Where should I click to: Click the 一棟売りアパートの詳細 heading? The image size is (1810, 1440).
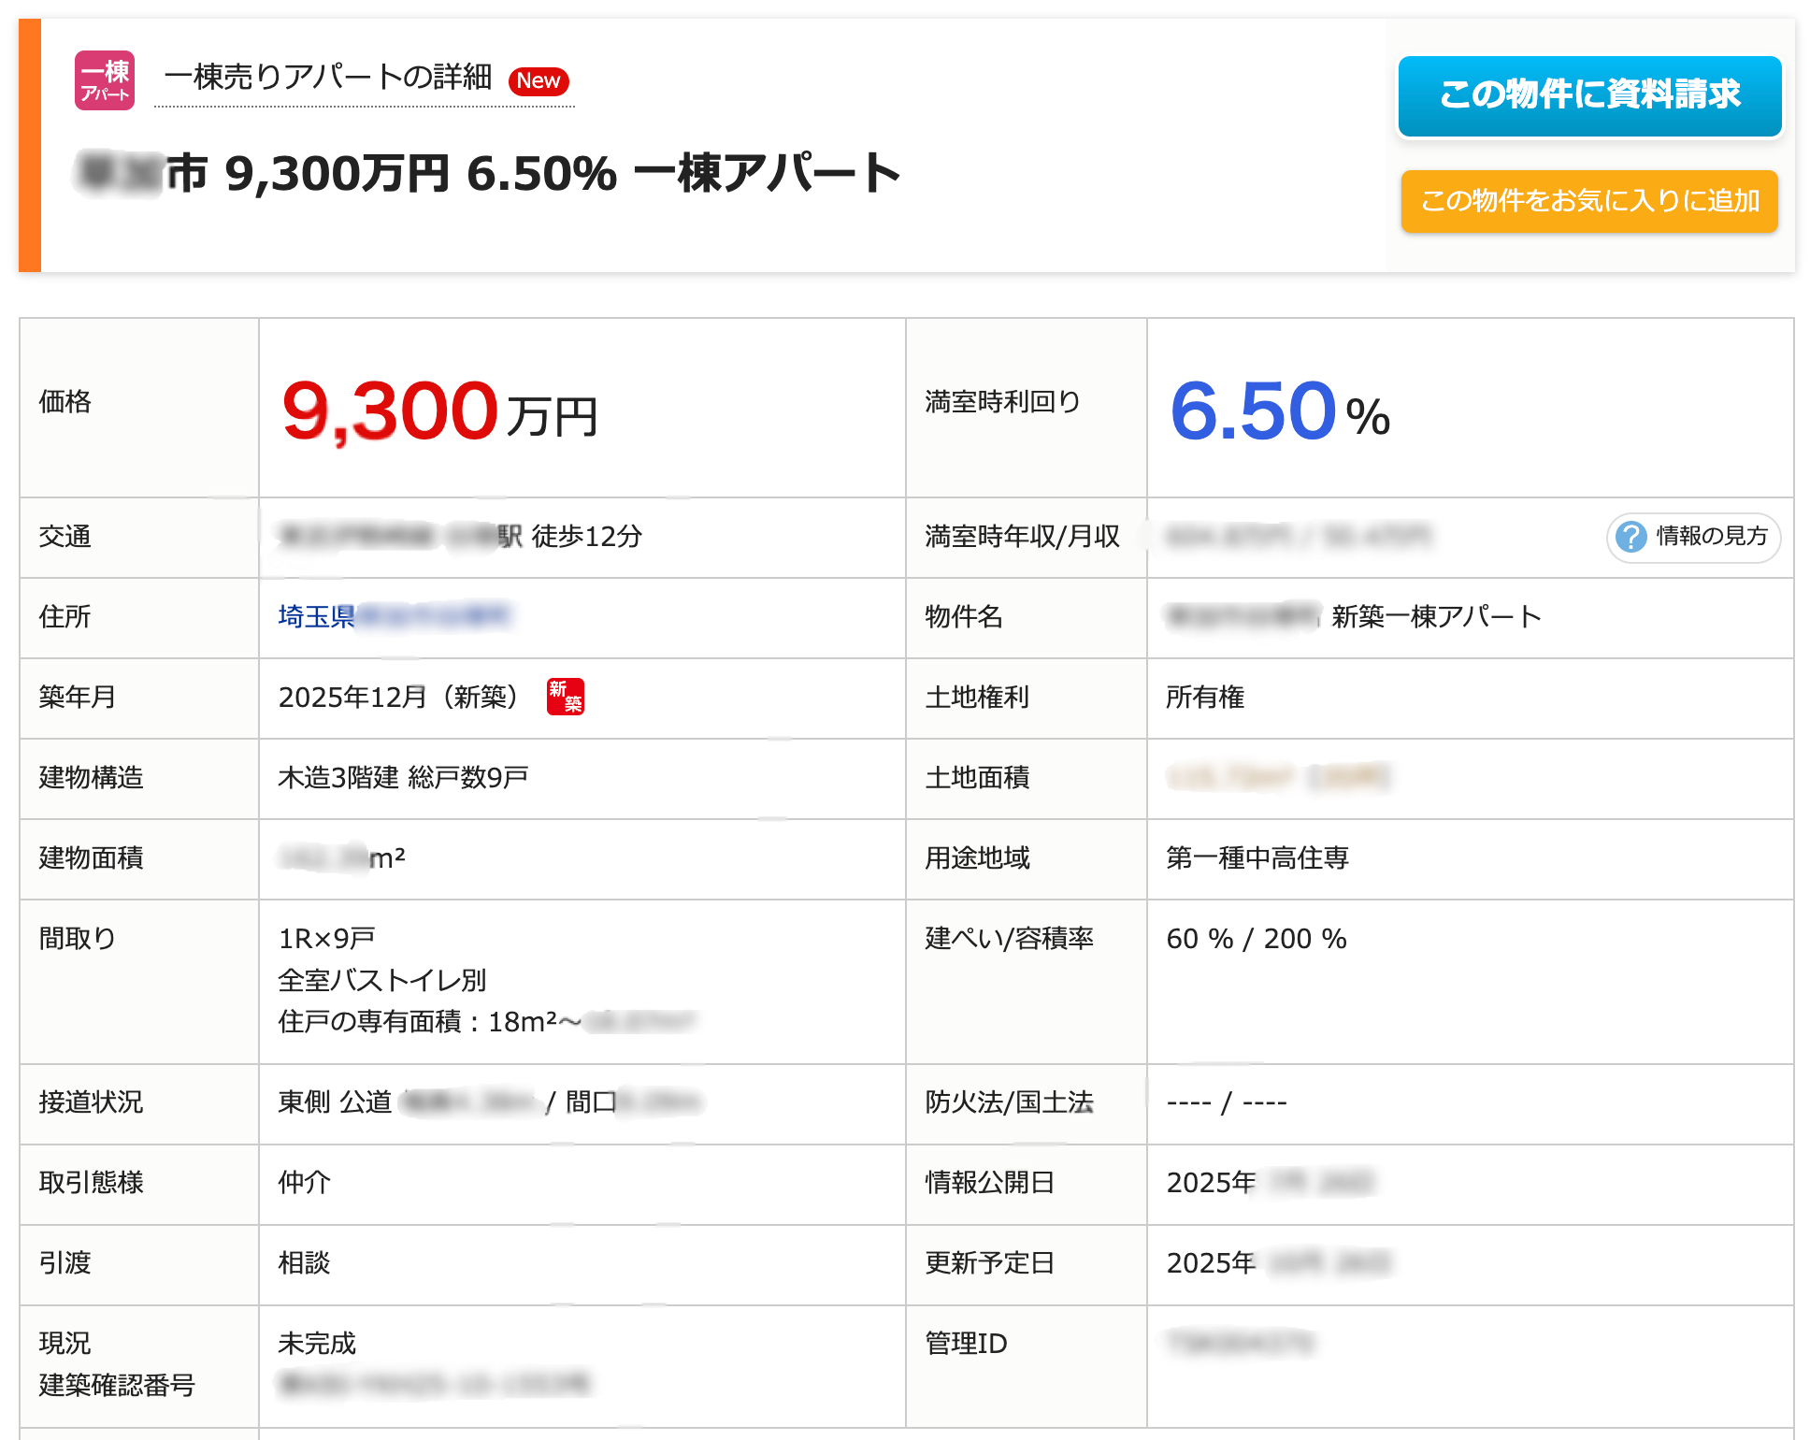click(328, 78)
